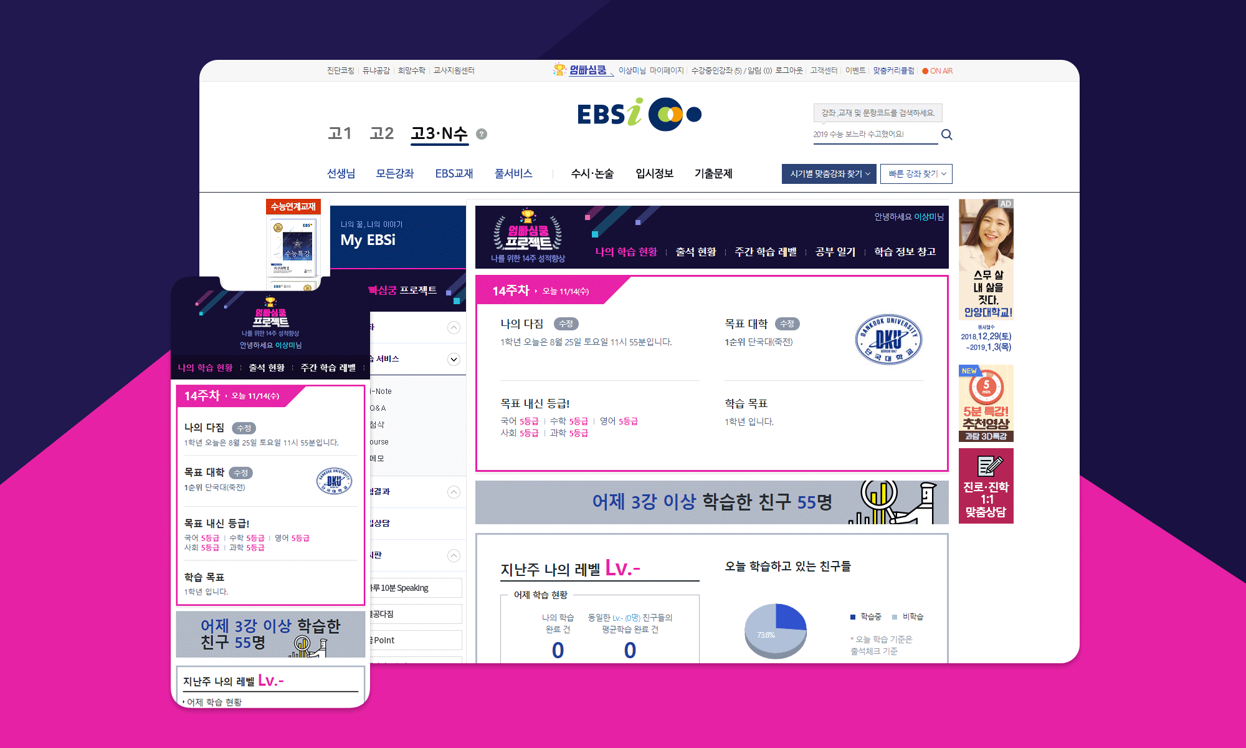The height and width of the screenshot is (748, 1246).
Task: Click 나의 학습 현황 tab in mobile preview
Action: click(x=205, y=368)
